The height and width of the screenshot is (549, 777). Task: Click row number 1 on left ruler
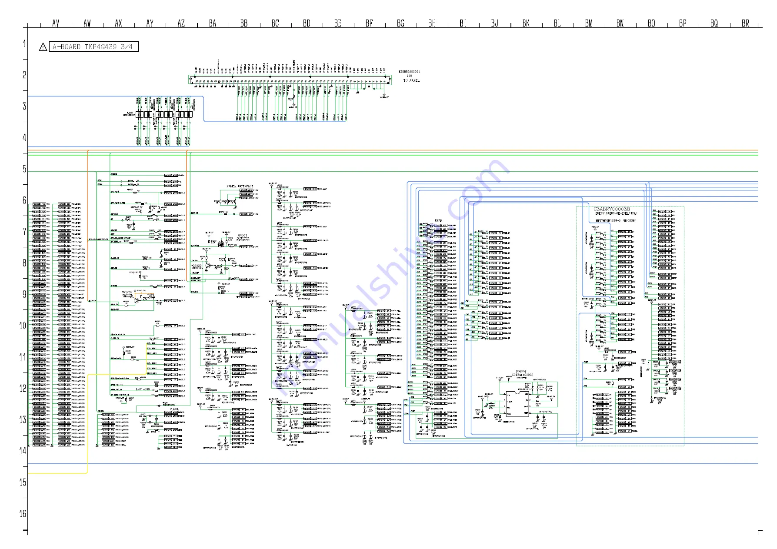24,43
